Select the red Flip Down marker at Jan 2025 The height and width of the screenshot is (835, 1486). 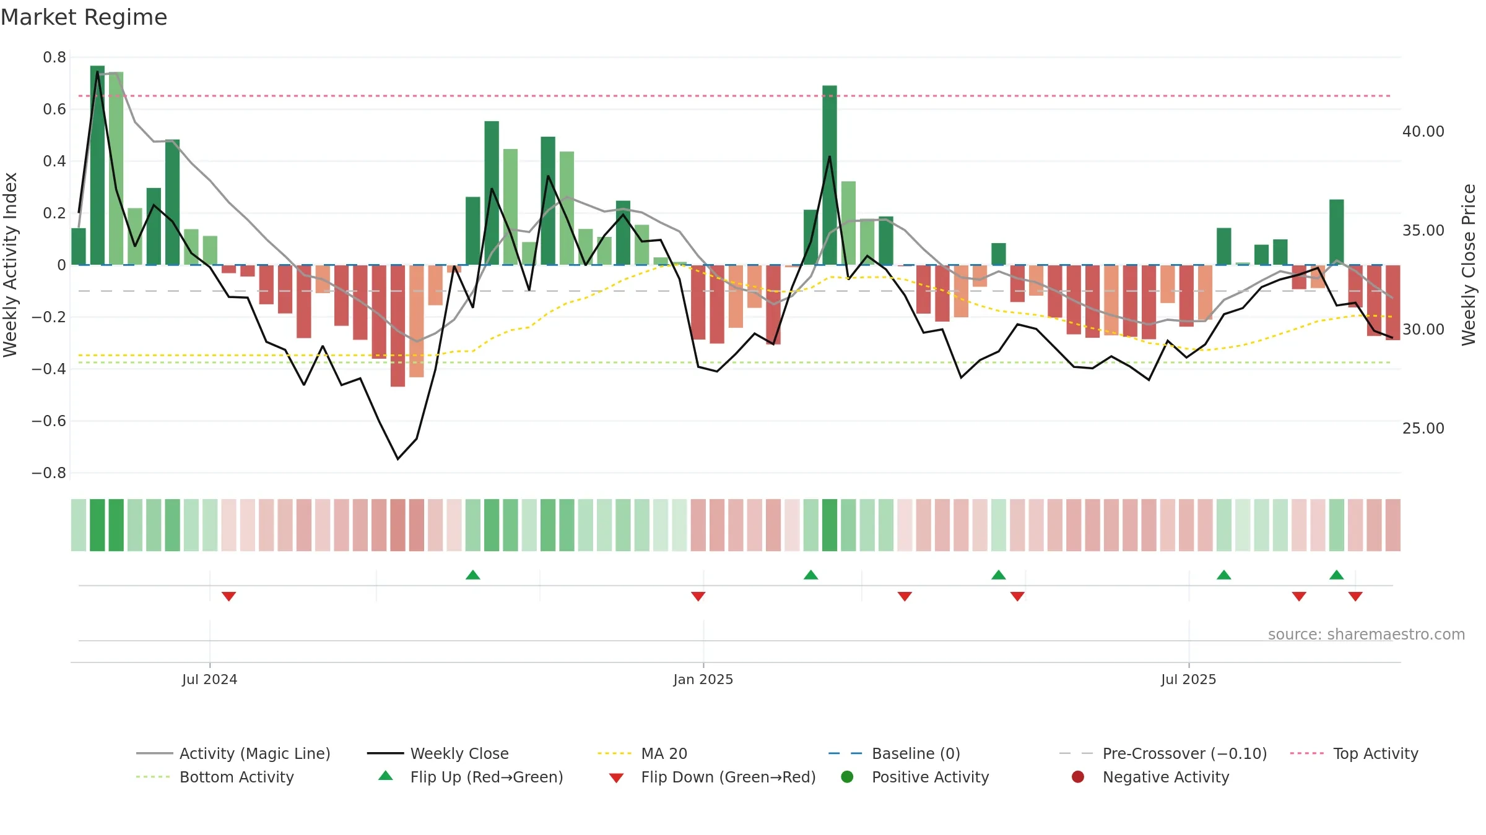(x=698, y=596)
